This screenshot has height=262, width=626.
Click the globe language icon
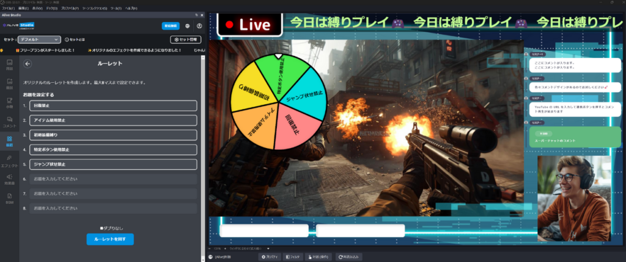click(x=187, y=26)
